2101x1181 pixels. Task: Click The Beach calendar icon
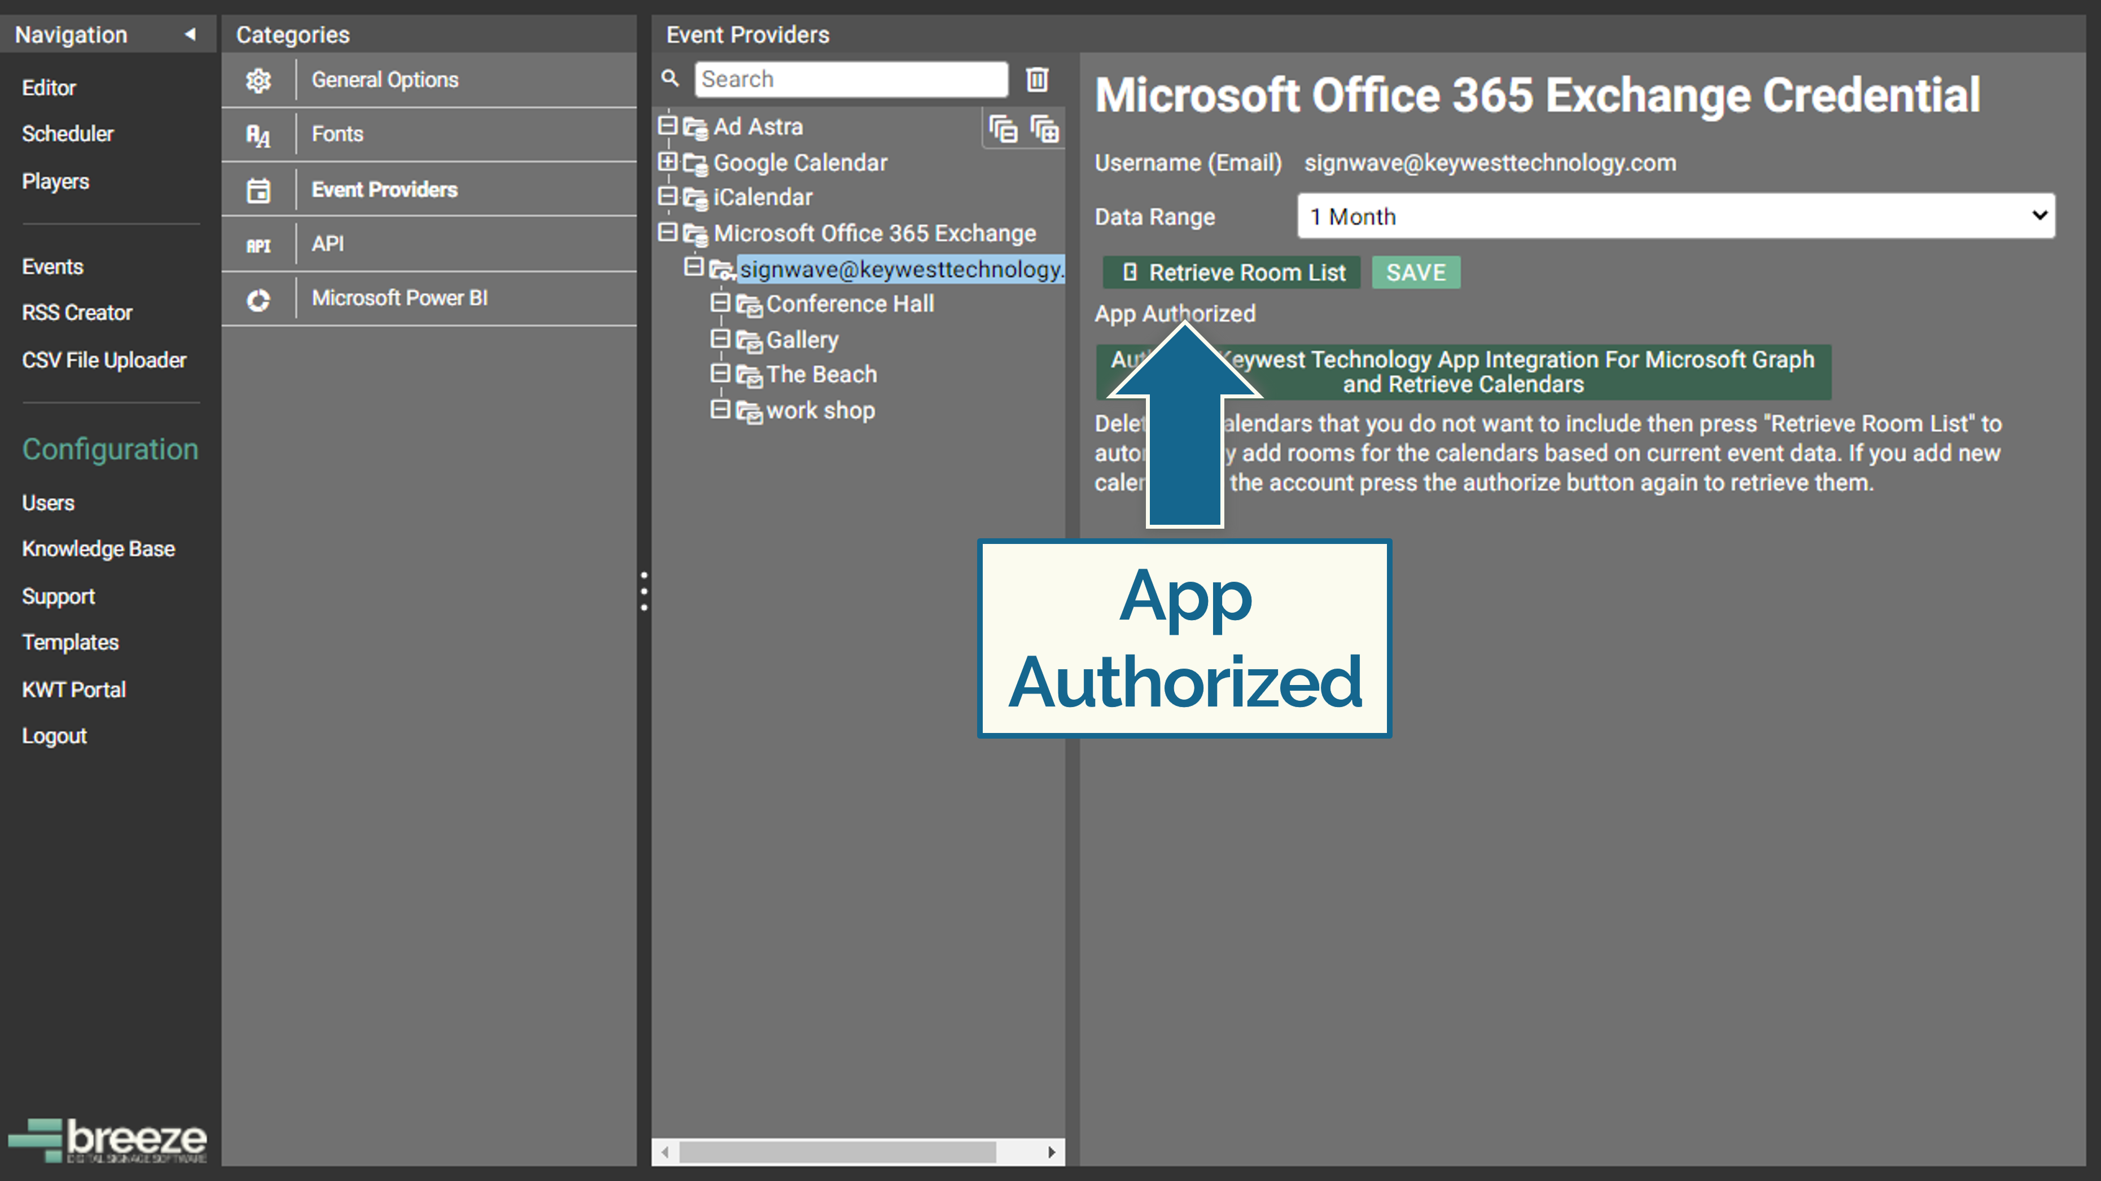click(x=750, y=376)
